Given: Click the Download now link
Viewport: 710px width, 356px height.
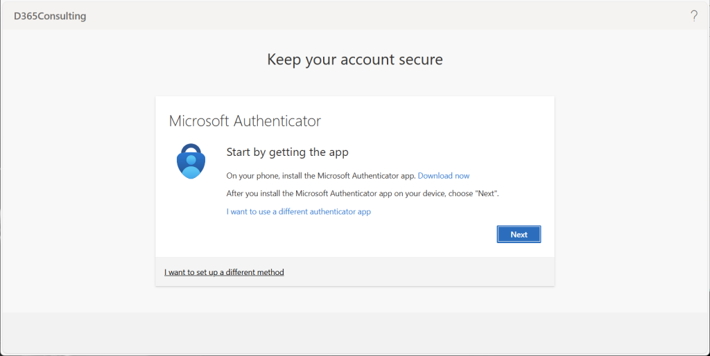Looking at the screenshot, I should point(443,176).
